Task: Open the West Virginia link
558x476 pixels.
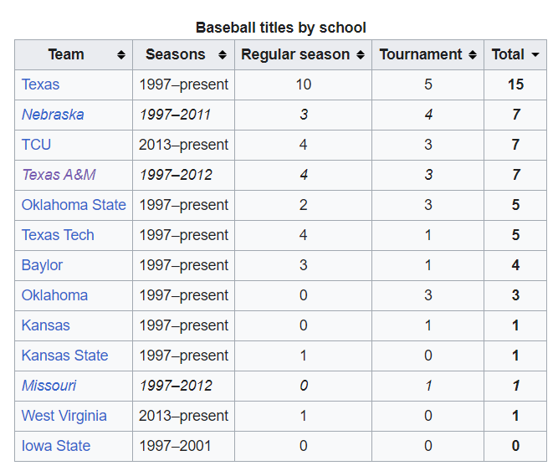Action: coord(64,416)
